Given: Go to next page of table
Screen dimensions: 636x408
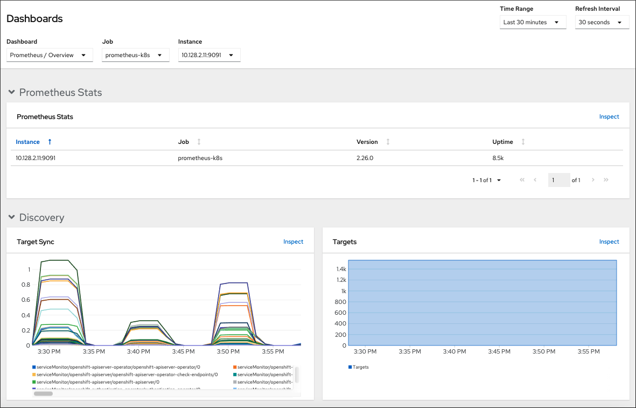Looking at the screenshot, I should tap(593, 180).
